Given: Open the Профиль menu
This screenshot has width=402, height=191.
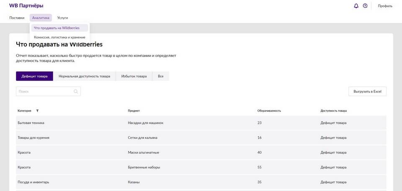Looking at the screenshot, I should (385, 6).
